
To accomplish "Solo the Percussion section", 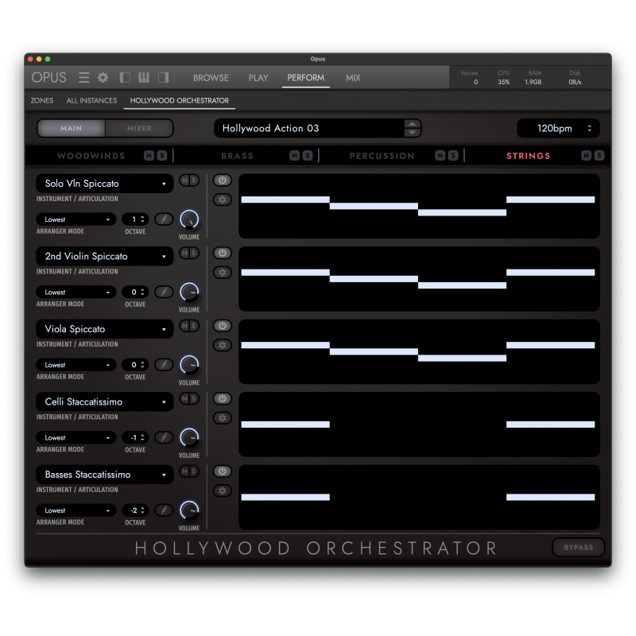I will (x=453, y=156).
